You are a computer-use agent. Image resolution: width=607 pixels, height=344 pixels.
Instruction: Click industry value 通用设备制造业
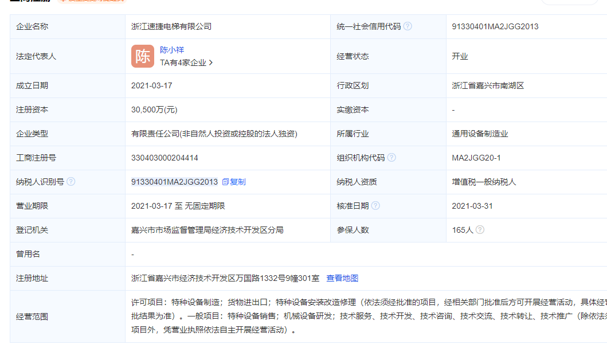480,134
